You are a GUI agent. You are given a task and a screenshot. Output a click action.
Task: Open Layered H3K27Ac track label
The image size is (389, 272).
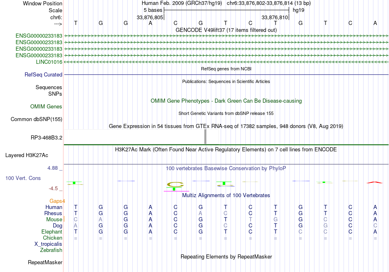pyautogui.click(x=27, y=155)
